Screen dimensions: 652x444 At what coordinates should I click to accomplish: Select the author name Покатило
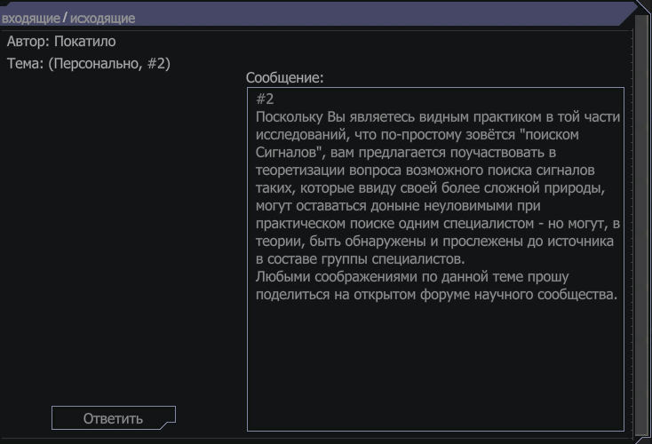pos(84,42)
